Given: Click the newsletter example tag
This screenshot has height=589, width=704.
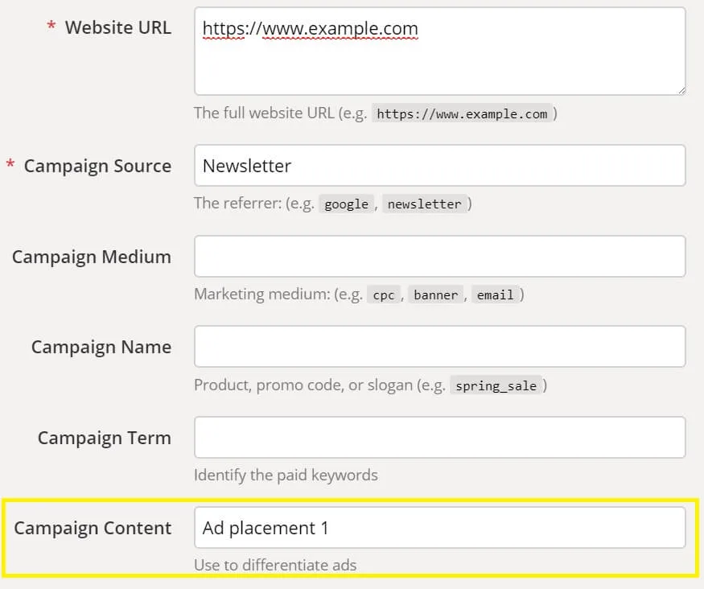Looking at the screenshot, I should pyautogui.click(x=424, y=204).
